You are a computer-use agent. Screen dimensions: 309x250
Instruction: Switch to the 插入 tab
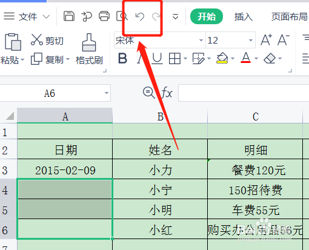(244, 16)
